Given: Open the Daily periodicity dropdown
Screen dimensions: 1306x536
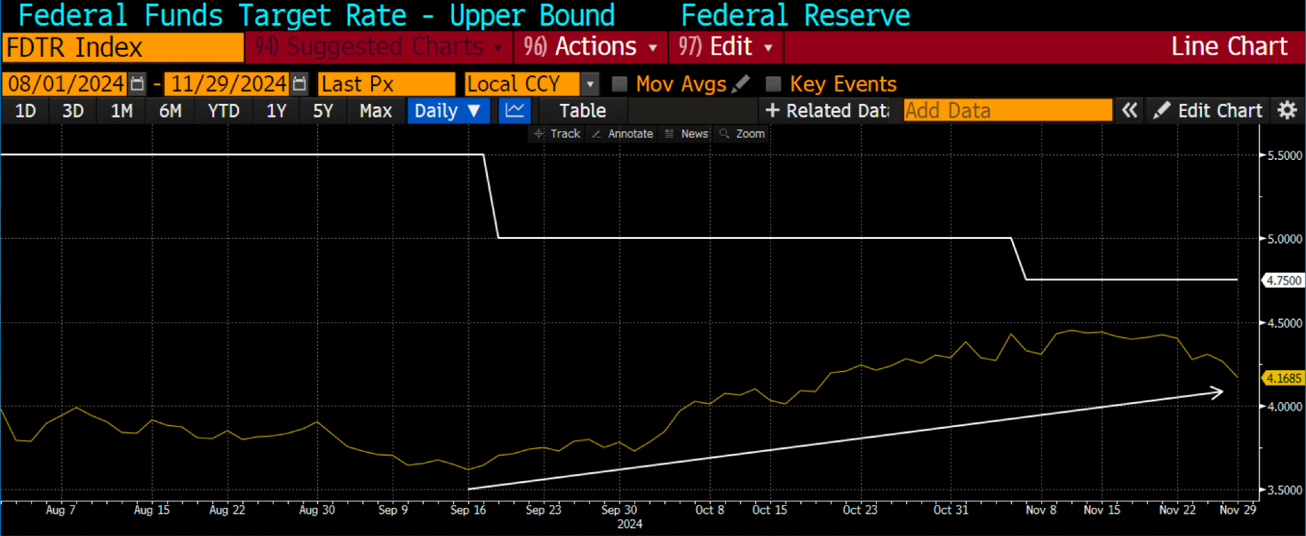Looking at the screenshot, I should point(448,110).
